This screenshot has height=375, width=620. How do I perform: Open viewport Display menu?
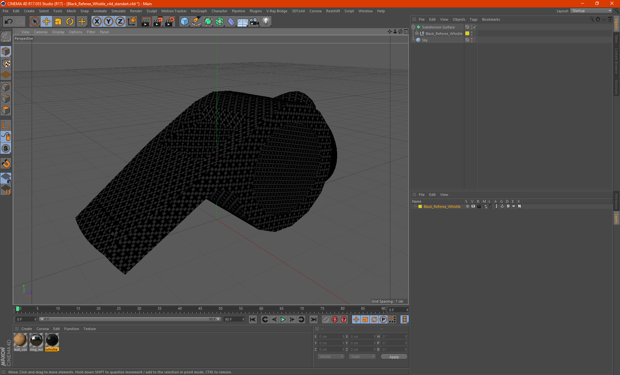pos(58,32)
